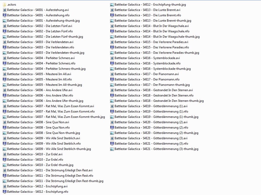Select file name 'S4E11 - Die Strömung Erledigt Den Rest.nfo'
This screenshot has width=261, height=195.
[50, 176]
